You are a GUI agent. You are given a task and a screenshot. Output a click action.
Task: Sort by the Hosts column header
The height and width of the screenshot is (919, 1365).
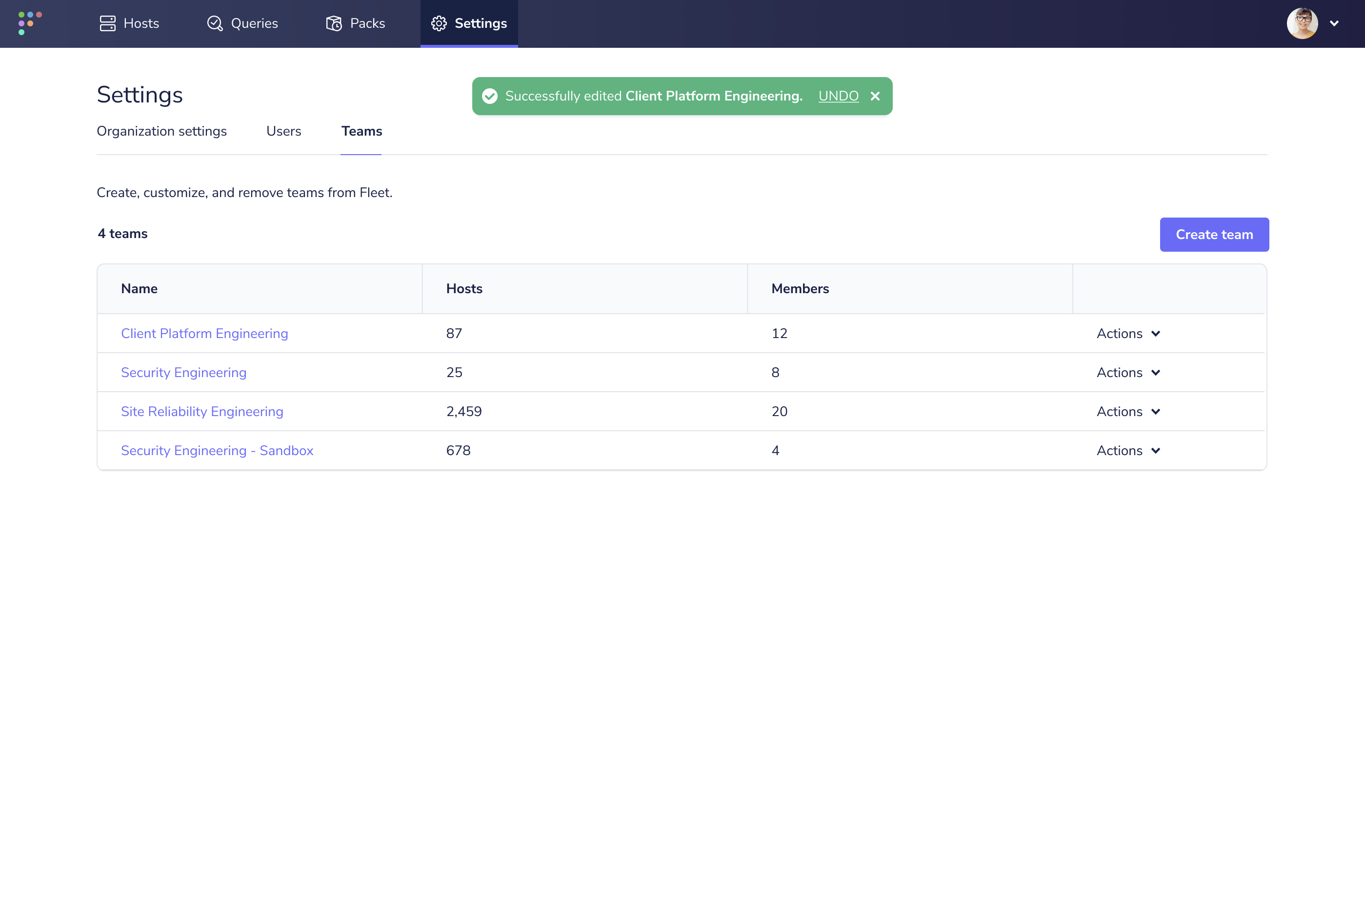pos(463,288)
